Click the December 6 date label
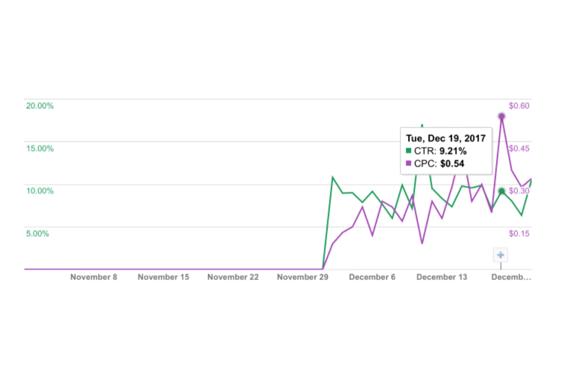The image size is (579, 386). point(372,277)
